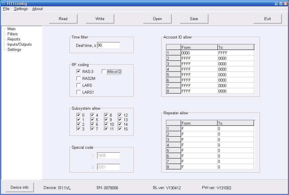Click the Device info button
This screenshot has width=289, height=195.
(20, 188)
